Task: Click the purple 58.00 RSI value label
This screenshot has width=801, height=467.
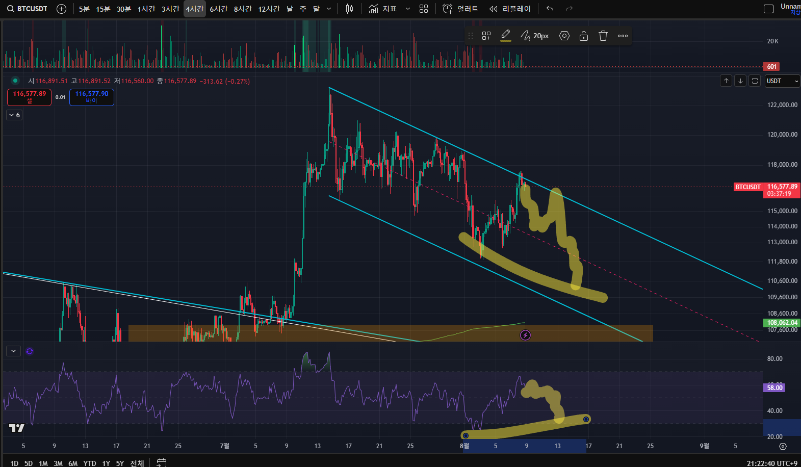Action: coord(774,388)
